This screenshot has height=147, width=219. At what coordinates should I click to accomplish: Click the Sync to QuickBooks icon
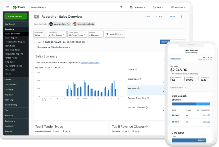(75, 24)
